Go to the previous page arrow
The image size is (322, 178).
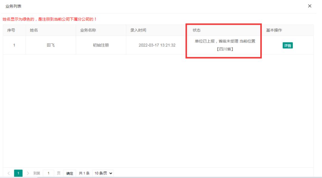pos(9,173)
